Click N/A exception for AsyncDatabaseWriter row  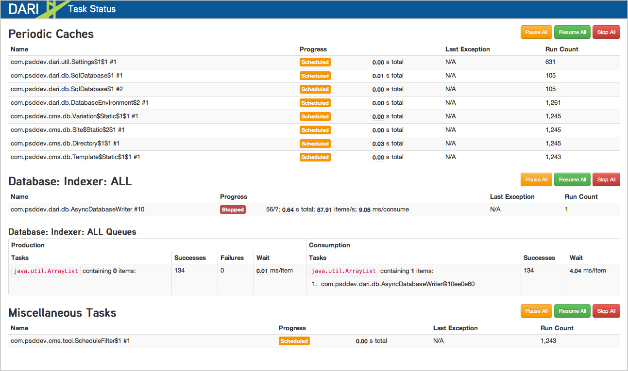point(495,210)
